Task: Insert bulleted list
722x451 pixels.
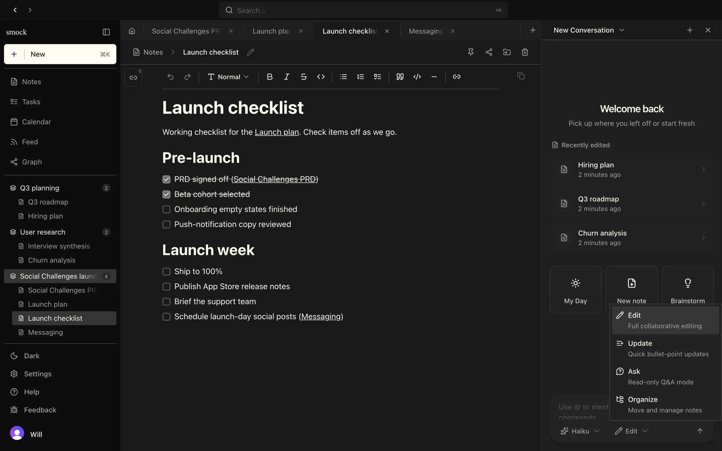Action: click(x=343, y=77)
